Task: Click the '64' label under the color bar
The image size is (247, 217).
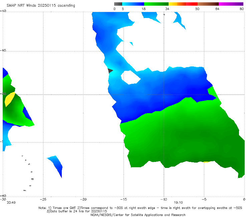Action: click(217, 9)
